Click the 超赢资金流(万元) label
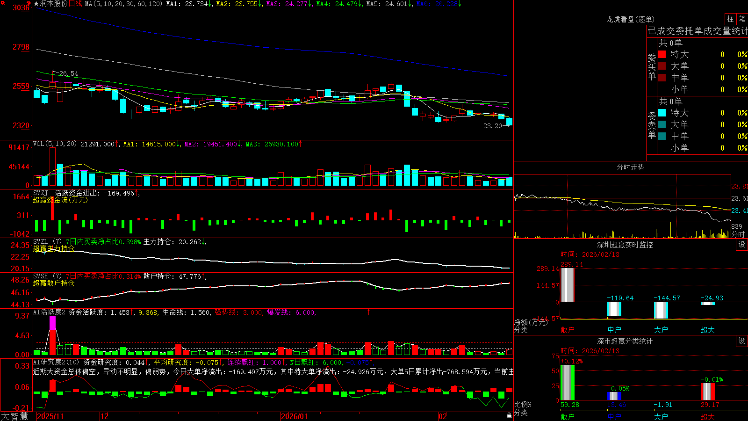Viewport: 748px width, 421px height. tap(60, 200)
